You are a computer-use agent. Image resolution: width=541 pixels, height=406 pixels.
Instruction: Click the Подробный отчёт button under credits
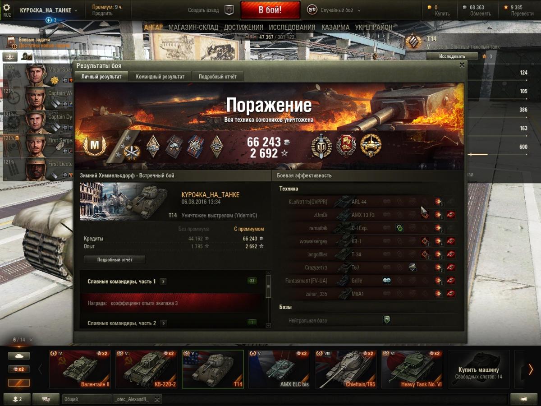115,260
